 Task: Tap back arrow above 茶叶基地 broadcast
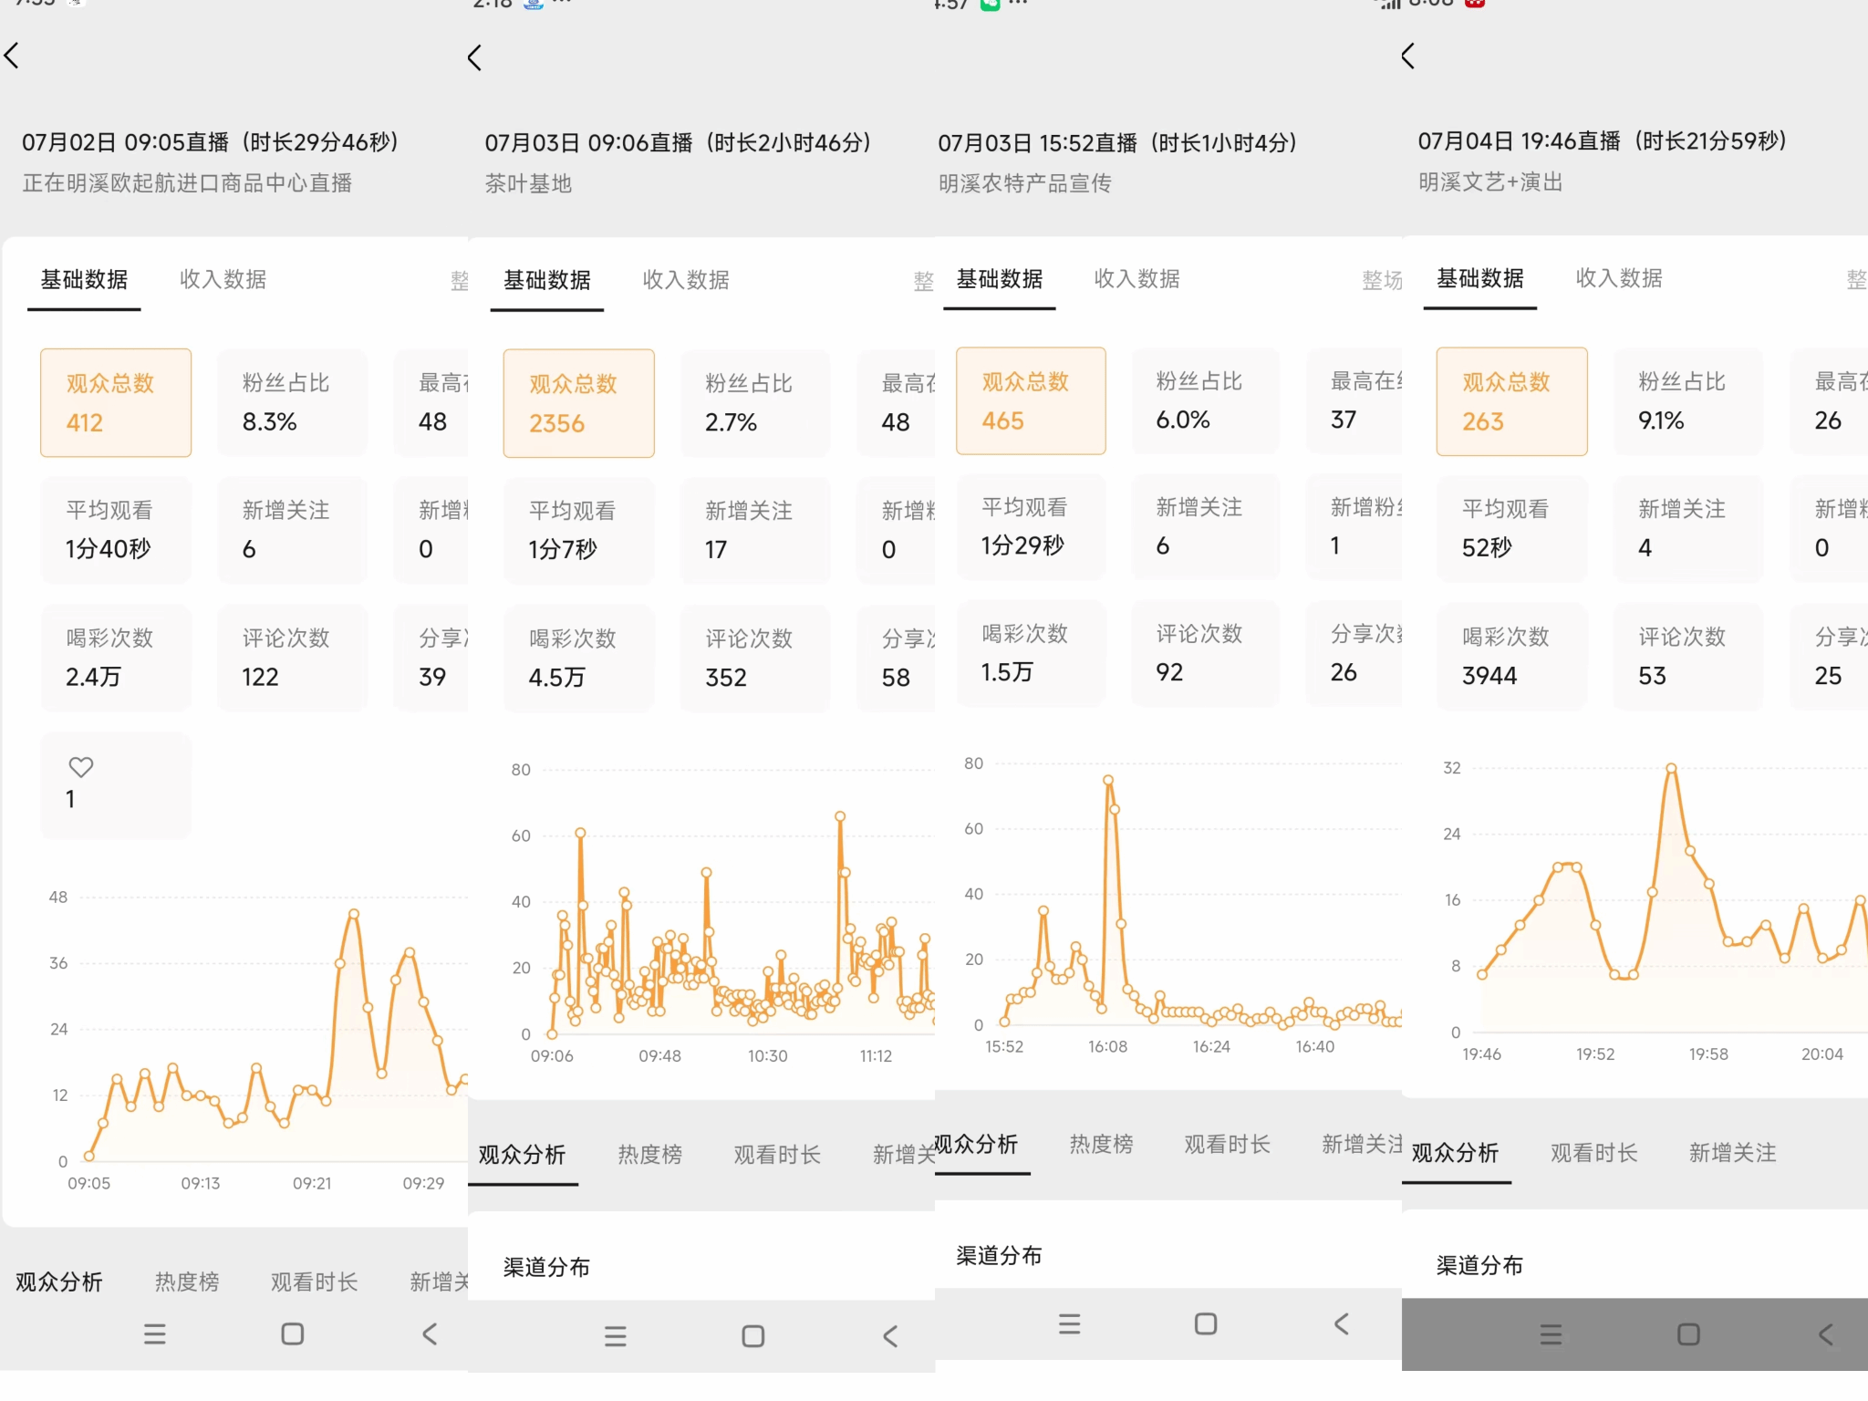point(474,58)
